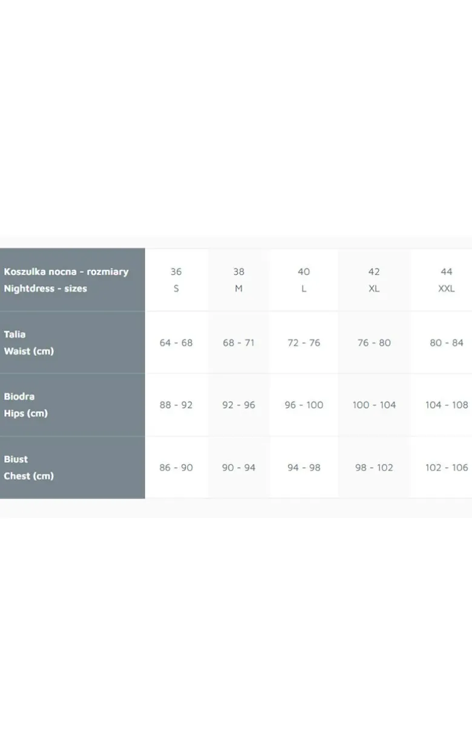Select the 'Nightdress - sizes' header label
472x734 pixels.
click(x=45, y=289)
